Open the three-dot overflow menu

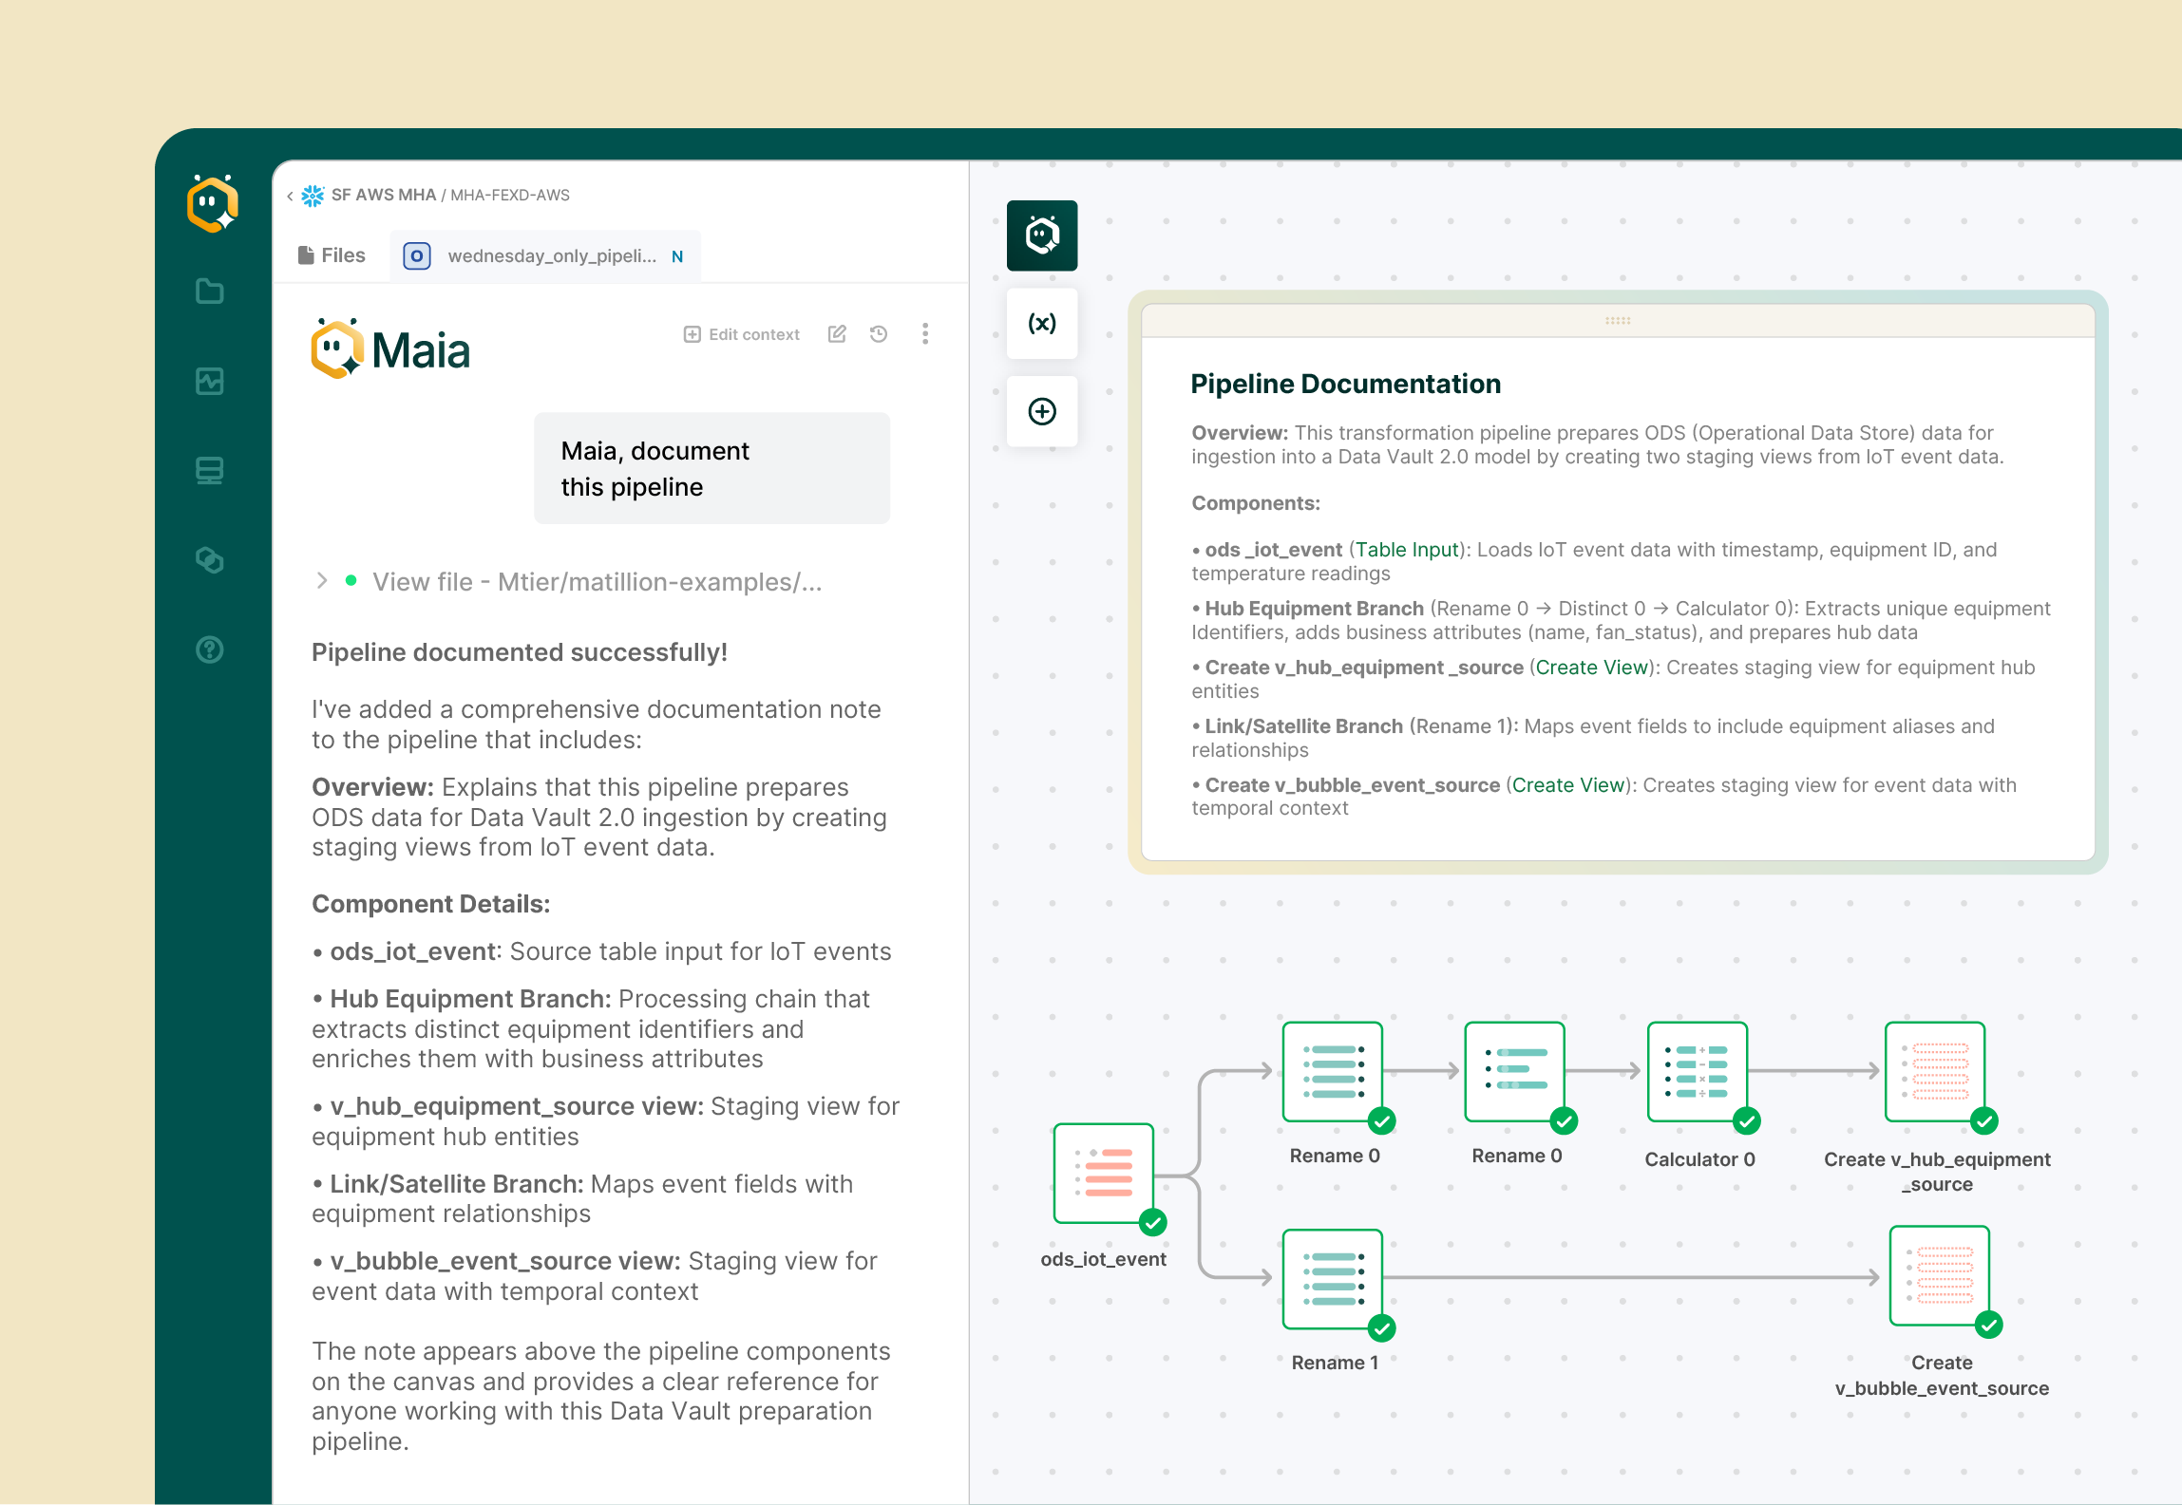(x=924, y=333)
